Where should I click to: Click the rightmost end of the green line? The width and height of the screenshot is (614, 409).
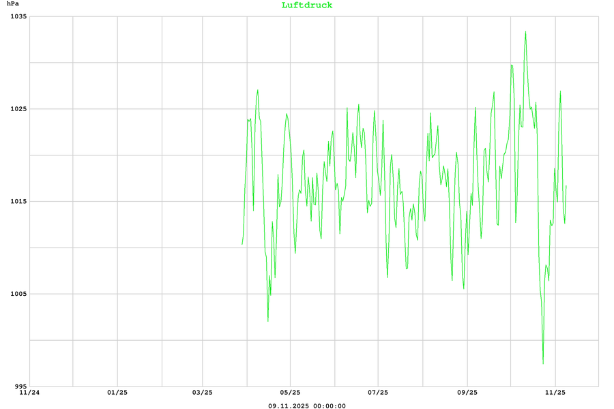pos(566,186)
